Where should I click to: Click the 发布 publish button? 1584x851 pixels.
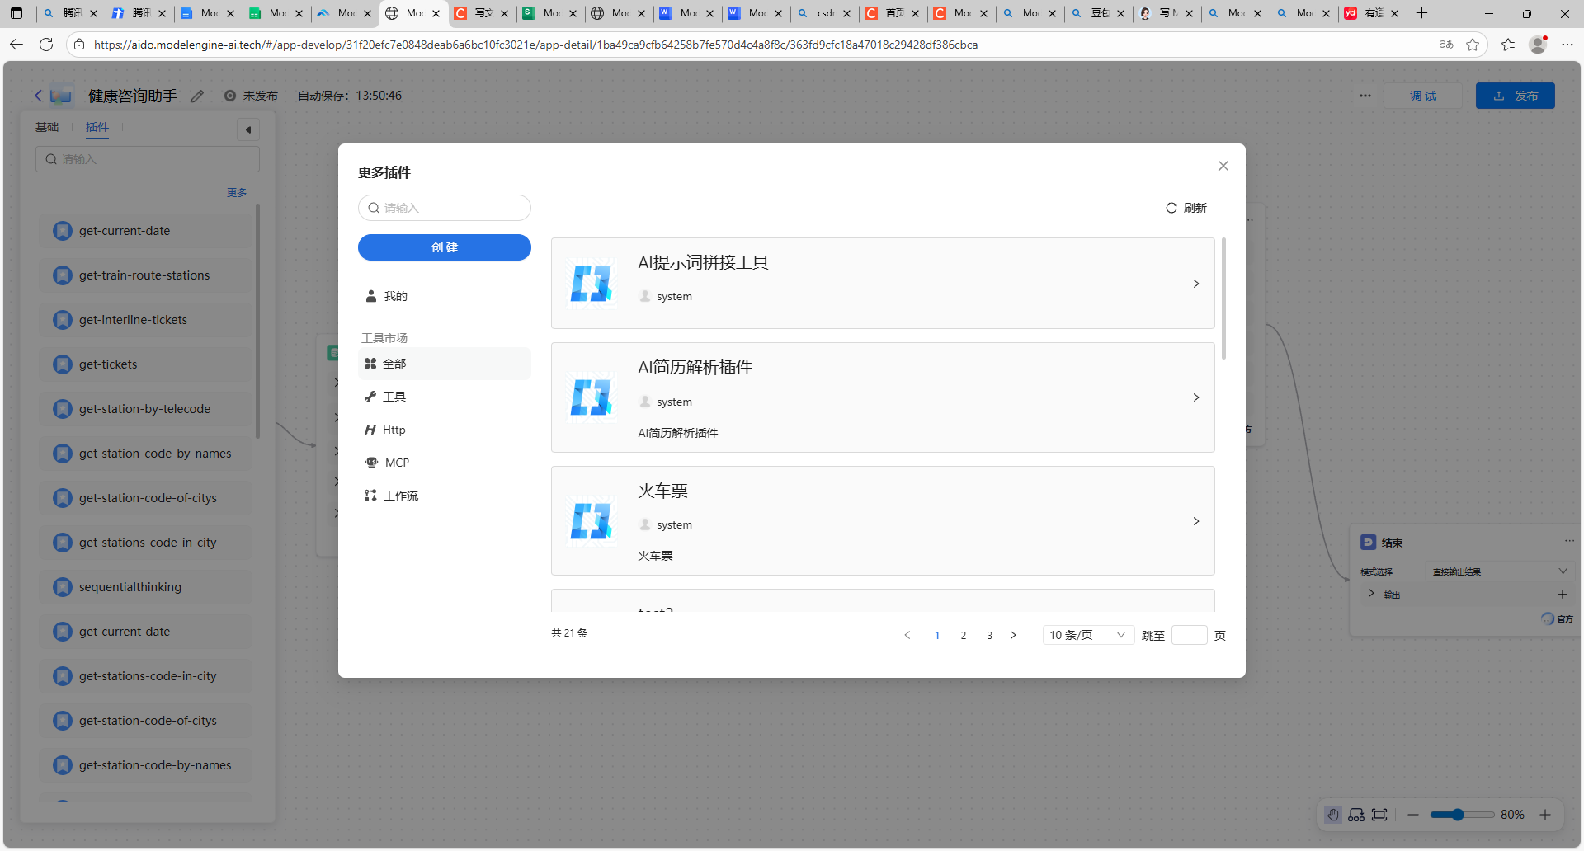click(x=1515, y=96)
